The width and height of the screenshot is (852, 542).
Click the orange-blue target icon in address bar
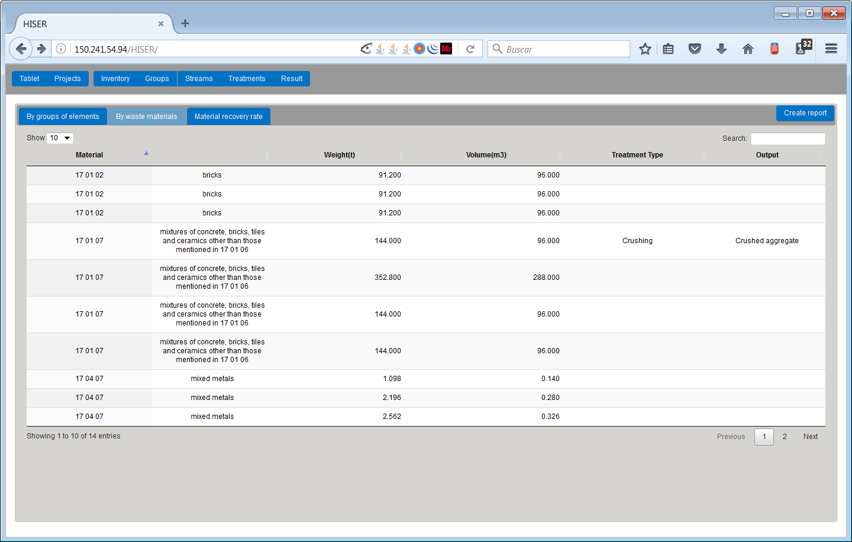tap(419, 49)
